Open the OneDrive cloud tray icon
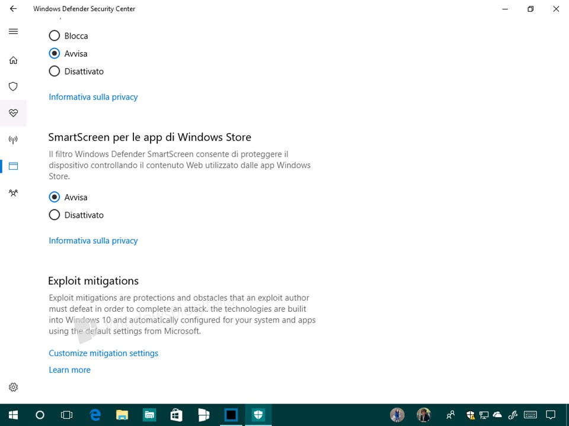The image size is (569, 426). tap(497, 415)
